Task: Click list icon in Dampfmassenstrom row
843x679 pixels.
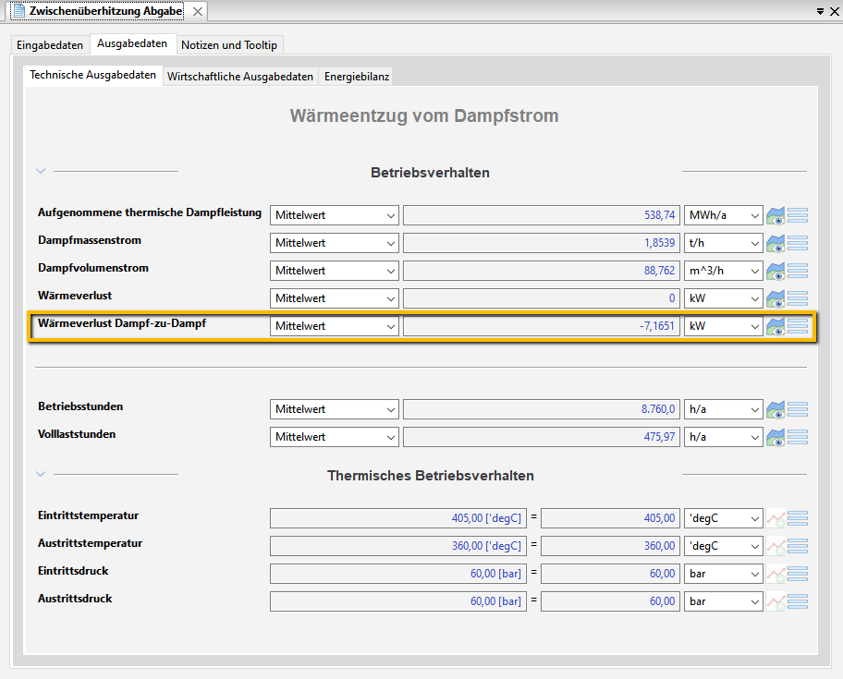Action: 798,243
